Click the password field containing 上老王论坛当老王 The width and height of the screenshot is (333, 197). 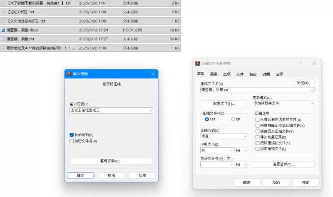111,110
